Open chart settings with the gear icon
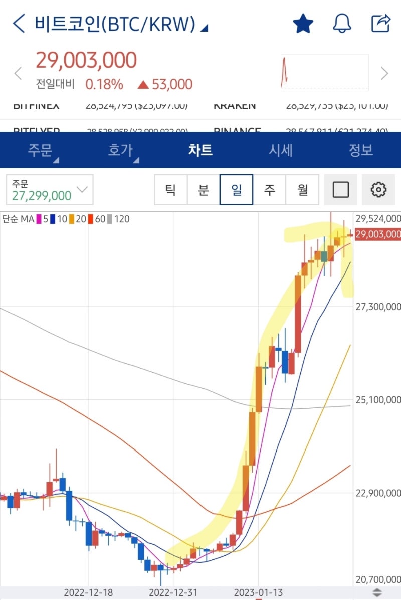The image size is (401, 600). (378, 190)
